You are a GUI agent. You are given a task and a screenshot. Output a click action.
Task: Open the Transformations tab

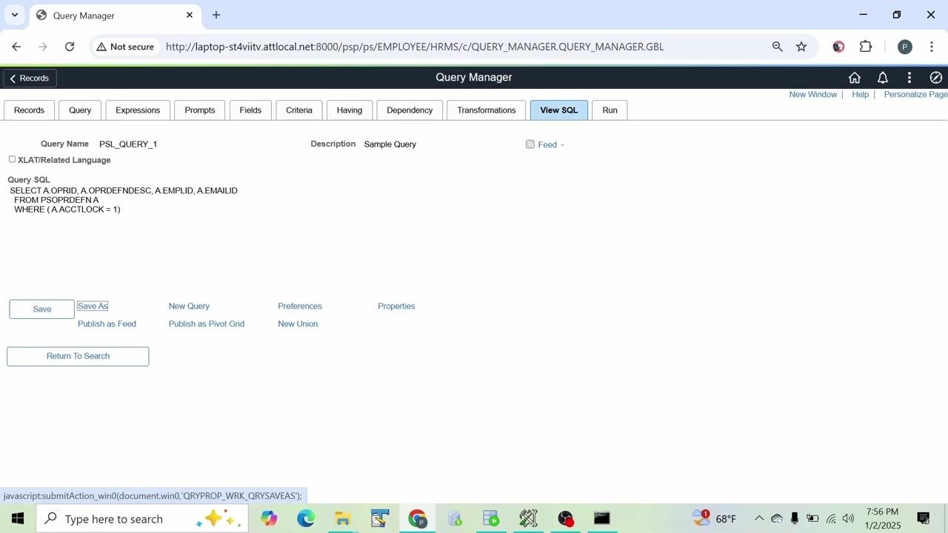point(487,110)
